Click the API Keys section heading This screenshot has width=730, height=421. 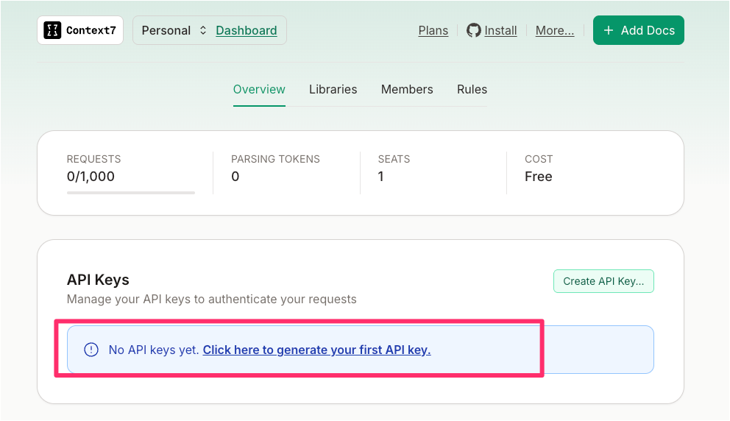point(98,280)
